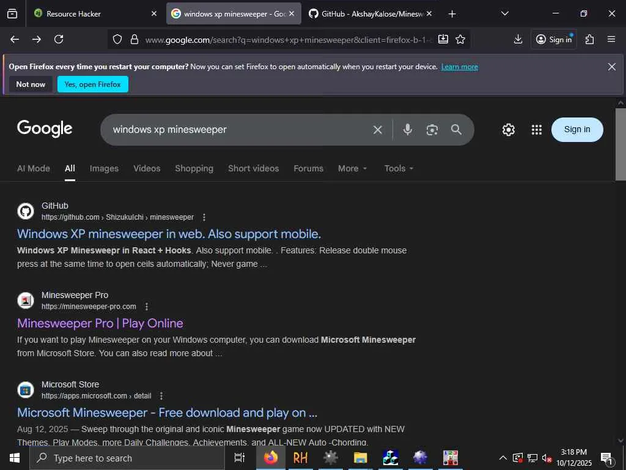
Task: Select the Short videos search tab
Action: coord(254,169)
